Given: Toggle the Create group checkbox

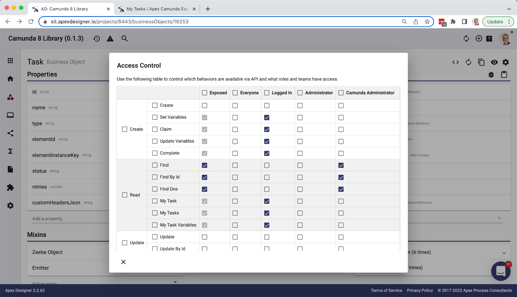Looking at the screenshot, I should pyautogui.click(x=125, y=129).
